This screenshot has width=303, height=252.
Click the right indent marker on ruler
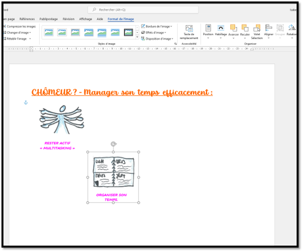point(252,50)
